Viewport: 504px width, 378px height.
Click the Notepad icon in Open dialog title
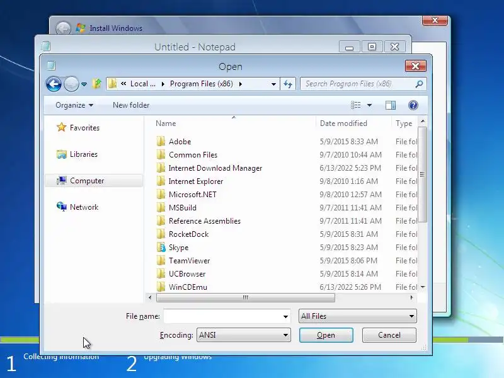click(x=51, y=66)
